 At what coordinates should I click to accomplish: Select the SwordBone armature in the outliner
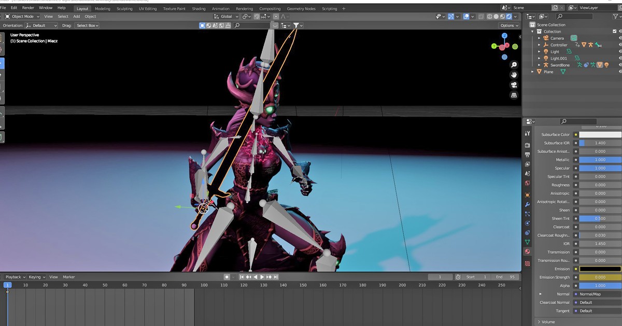click(561, 65)
